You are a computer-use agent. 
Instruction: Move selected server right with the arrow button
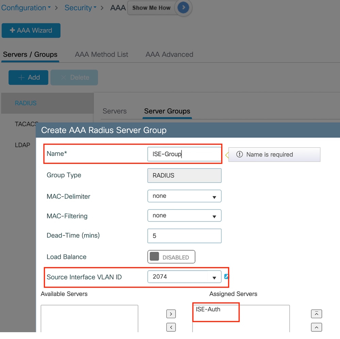pos(171,314)
